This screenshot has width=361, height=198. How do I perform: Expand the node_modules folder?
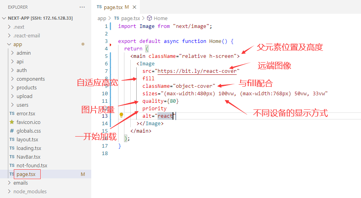click(x=9, y=191)
